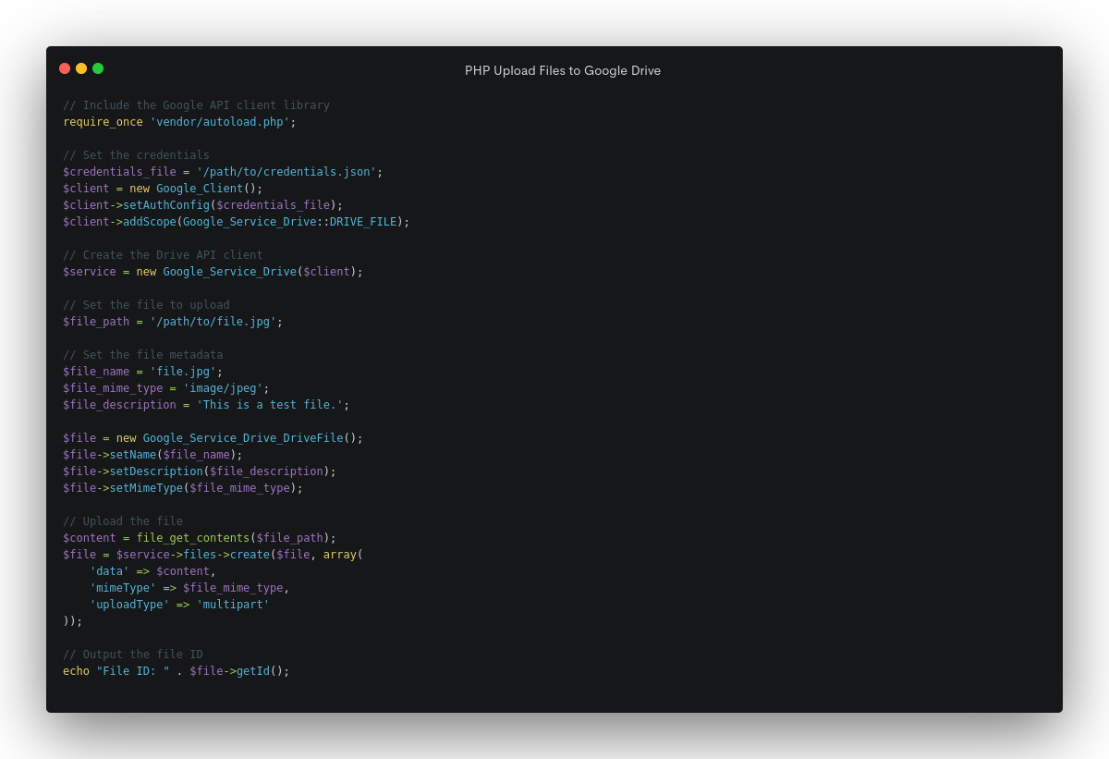
Task: Select the Google_Client class name
Action: (x=199, y=188)
